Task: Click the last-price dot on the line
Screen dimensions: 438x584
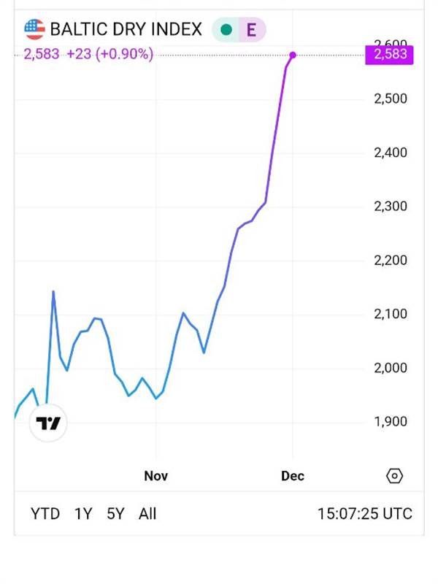Action: (293, 55)
